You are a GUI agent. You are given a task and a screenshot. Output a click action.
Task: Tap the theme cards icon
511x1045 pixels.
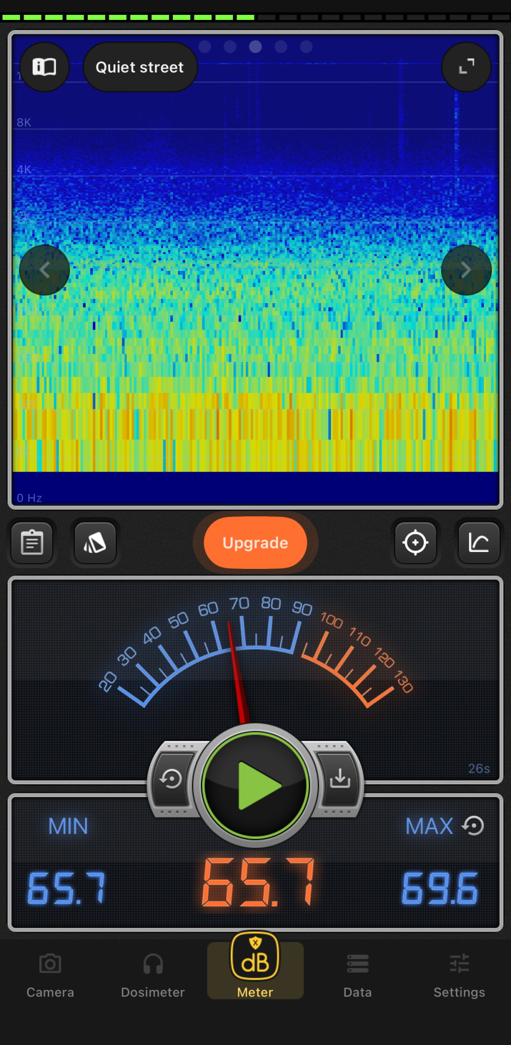pos(95,542)
